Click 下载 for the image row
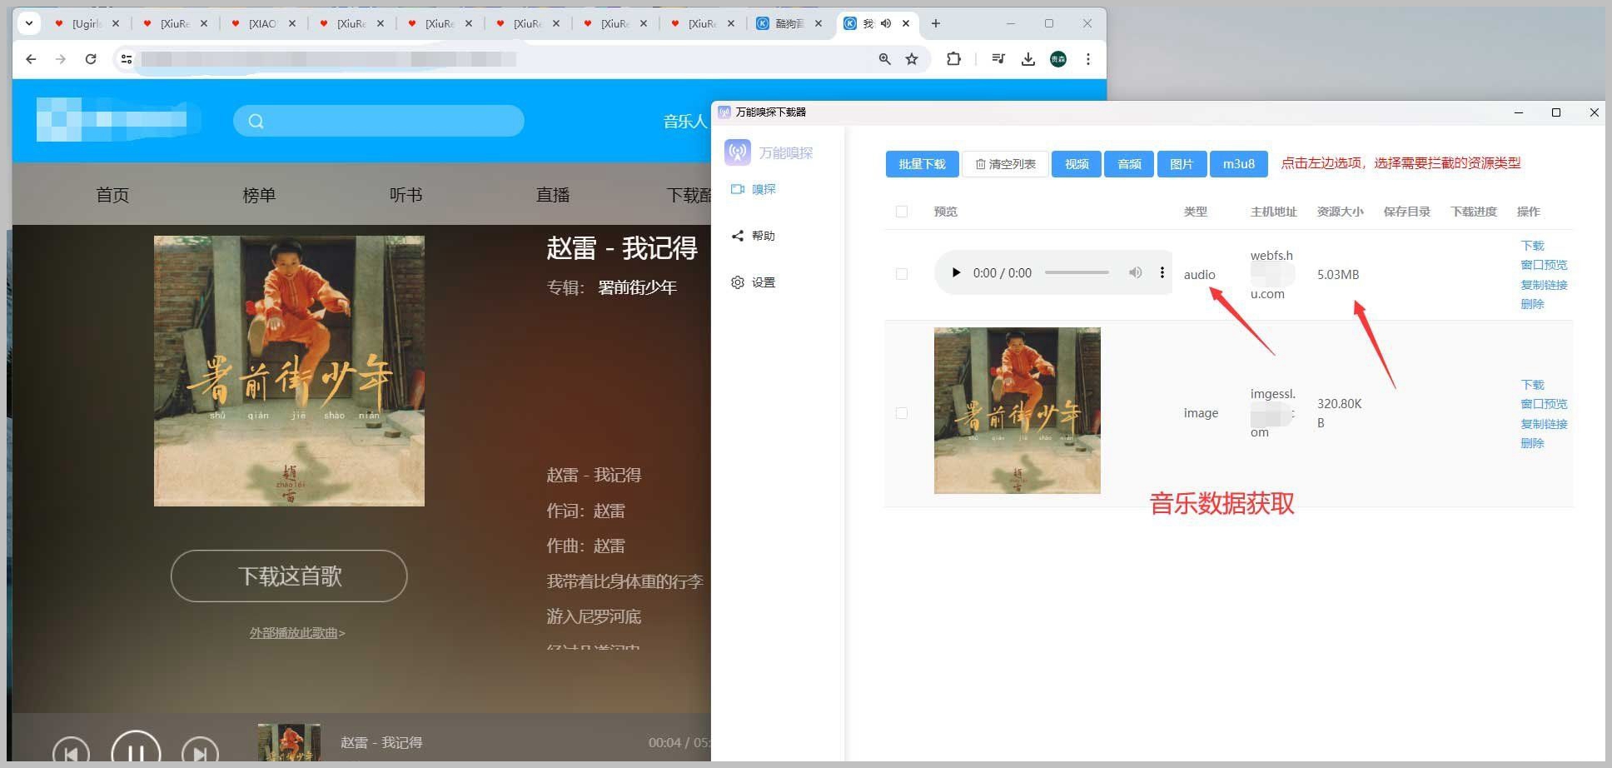This screenshot has height=768, width=1612. (1532, 385)
